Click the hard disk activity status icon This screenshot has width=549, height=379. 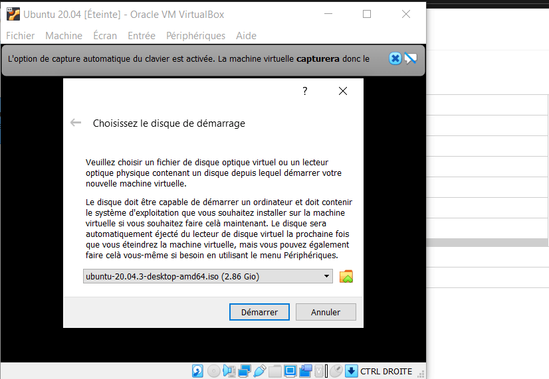click(197, 371)
